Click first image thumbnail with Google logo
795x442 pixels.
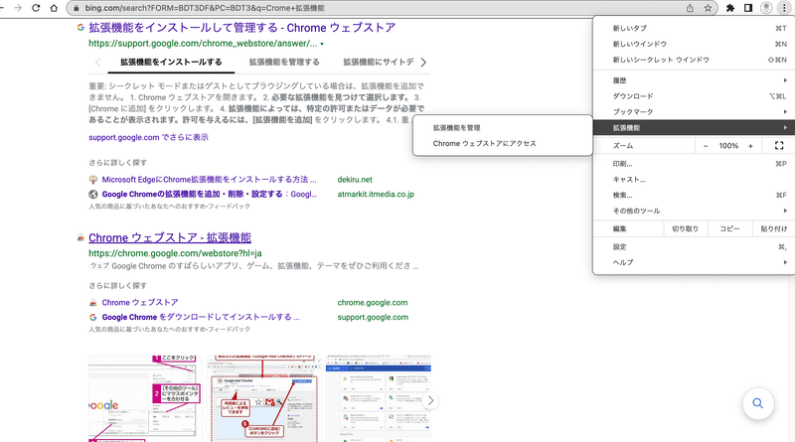click(145, 398)
